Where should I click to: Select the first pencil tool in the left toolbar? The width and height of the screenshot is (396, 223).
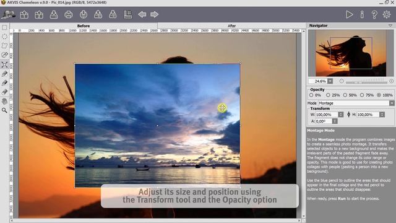click(x=4, y=74)
